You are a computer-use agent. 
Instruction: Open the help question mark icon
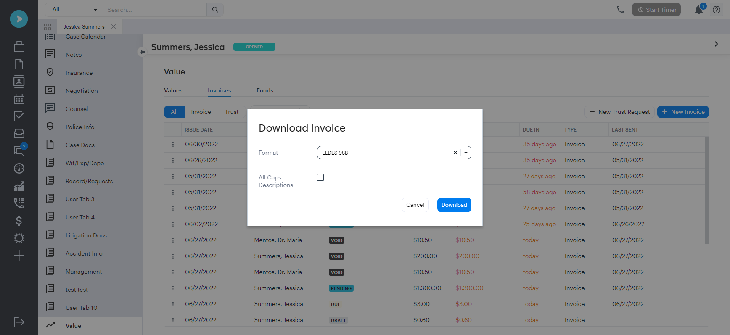pos(717,10)
